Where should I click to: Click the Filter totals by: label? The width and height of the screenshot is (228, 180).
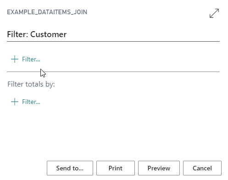pyautogui.click(x=31, y=84)
